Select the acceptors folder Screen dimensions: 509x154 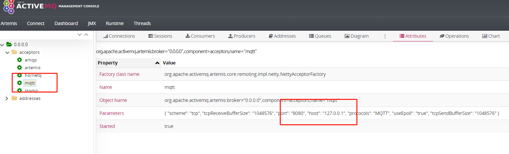[29, 52]
